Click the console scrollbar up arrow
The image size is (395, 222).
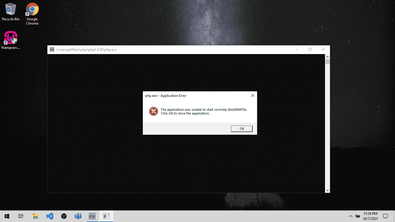pyautogui.click(x=327, y=56)
